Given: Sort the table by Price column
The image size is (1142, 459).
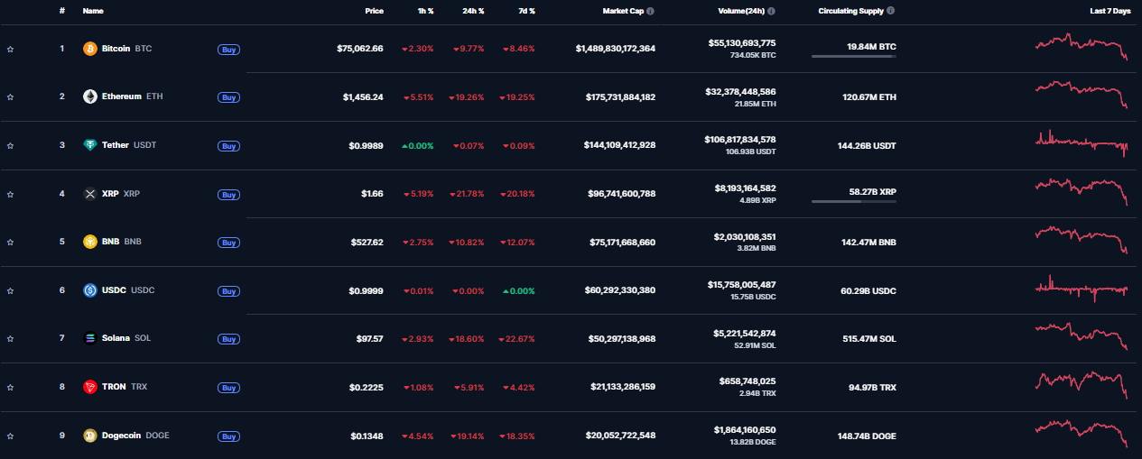Looking at the screenshot, I should [x=374, y=12].
